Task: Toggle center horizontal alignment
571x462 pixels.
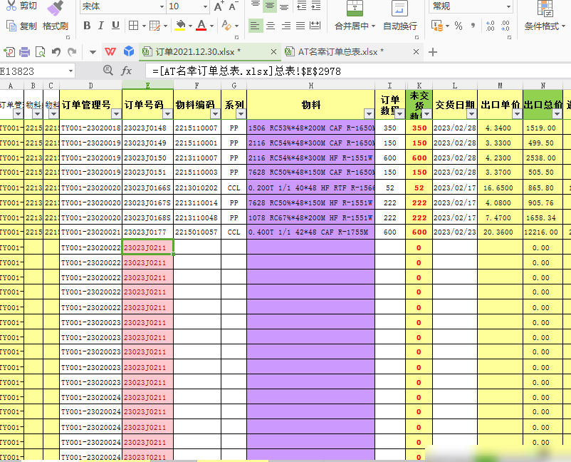Action: point(271,26)
